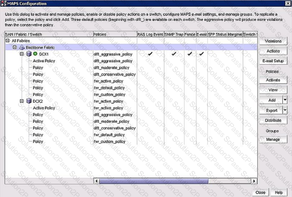
Task: Click the Activate policy button
Action: (273, 80)
